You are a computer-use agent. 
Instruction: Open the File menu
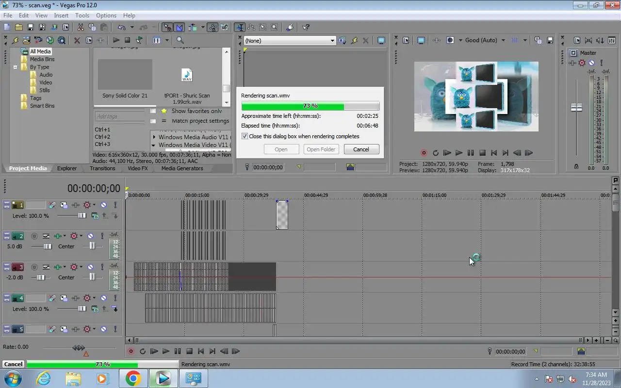coord(8,16)
